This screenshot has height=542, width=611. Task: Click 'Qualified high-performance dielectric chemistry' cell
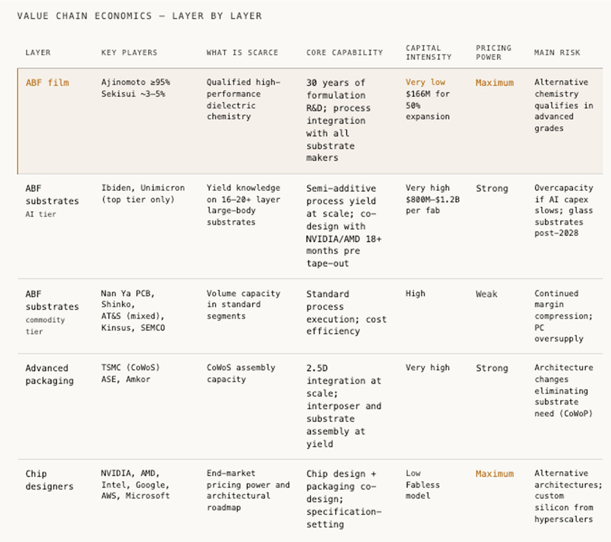click(243, 99)
